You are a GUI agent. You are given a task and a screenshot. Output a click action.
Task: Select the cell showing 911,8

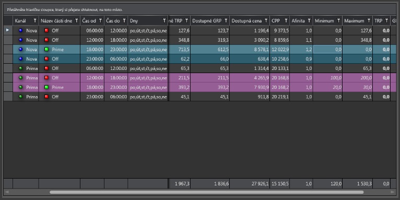tap(250, 97)
